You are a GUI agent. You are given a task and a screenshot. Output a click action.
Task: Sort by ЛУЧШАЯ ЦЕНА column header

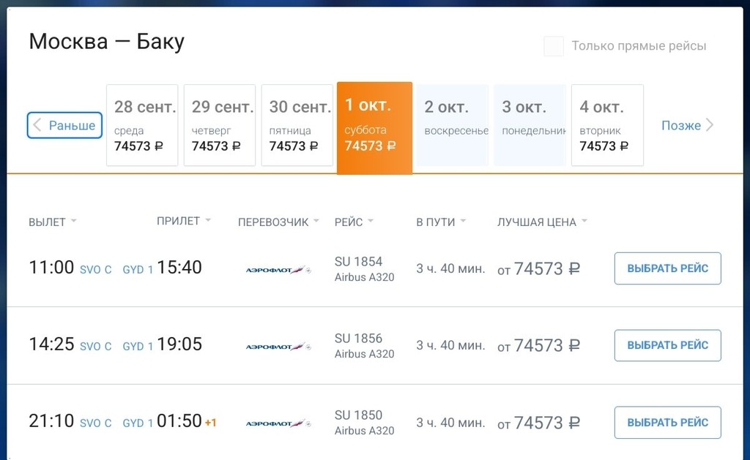(x=542, y=222)
